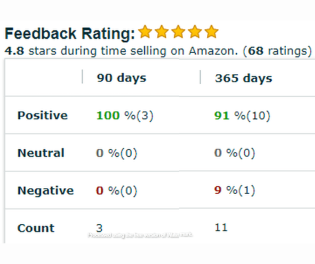Screen dimensions: 315x264
Task: Click the 0% neutral 90-day value
Action: coord(116,153)
